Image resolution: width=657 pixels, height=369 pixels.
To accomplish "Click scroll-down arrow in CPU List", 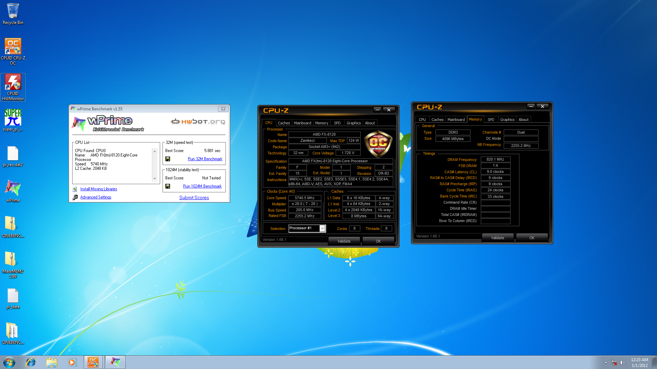I will pyautogui.click(x=155, y=179).
